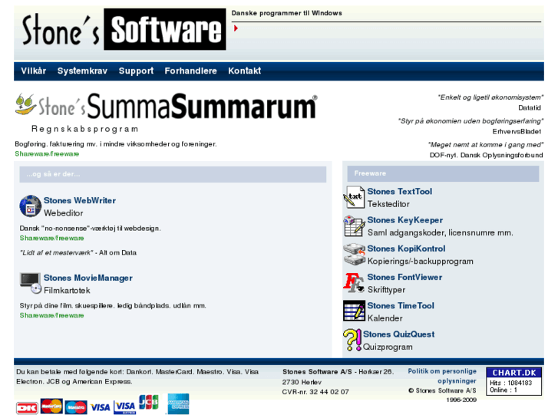Click the MasterCard payment icon
Screen dimensions: 558x418
[51, 406]
